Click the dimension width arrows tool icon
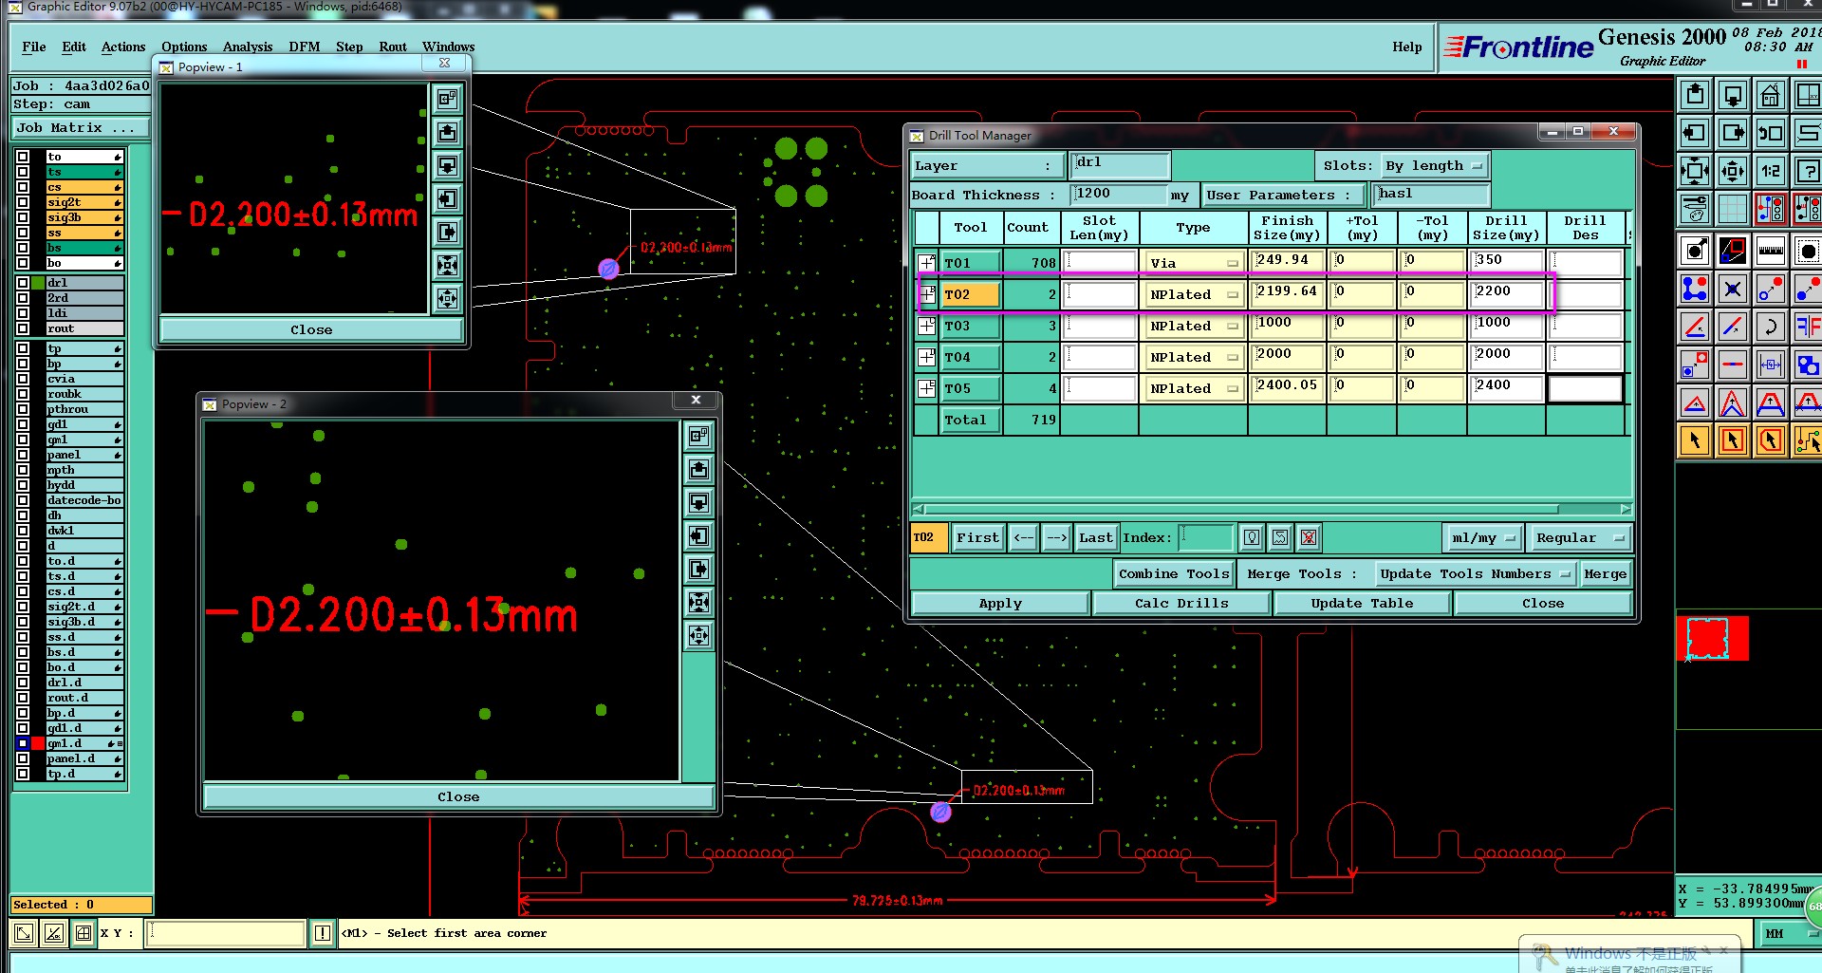1822x973 pixels. pos(1771,365)
